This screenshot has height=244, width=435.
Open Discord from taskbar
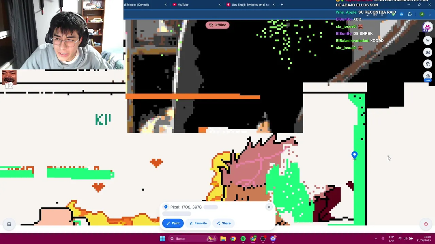(x=273, y=239)
